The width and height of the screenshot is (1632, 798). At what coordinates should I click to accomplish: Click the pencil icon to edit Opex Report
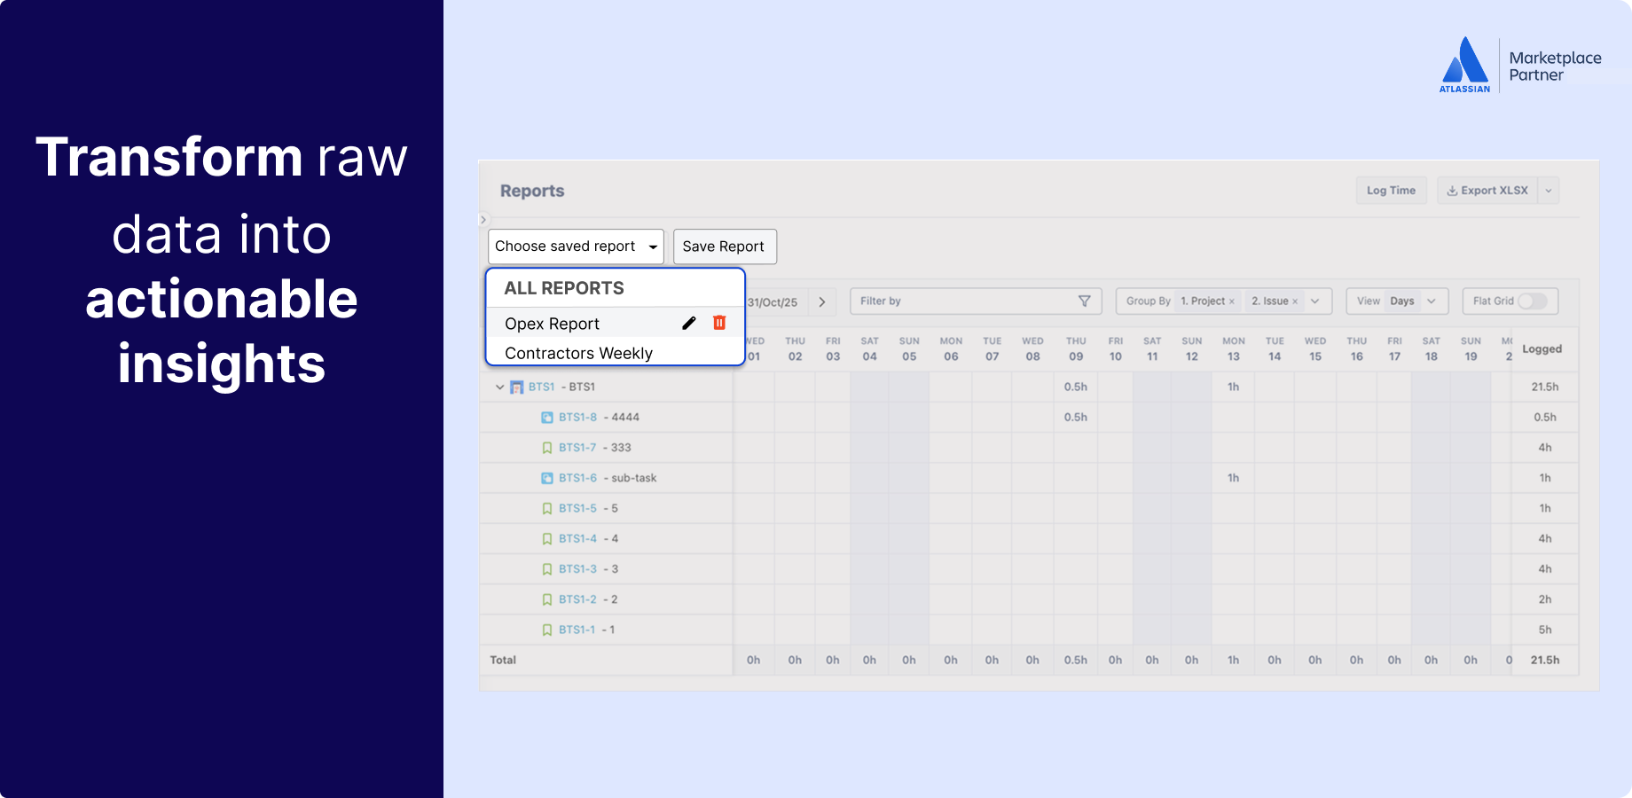pos(689,323)
